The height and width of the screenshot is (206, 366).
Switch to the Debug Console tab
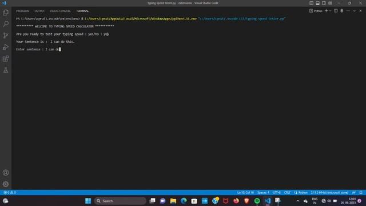coord(60,11)
